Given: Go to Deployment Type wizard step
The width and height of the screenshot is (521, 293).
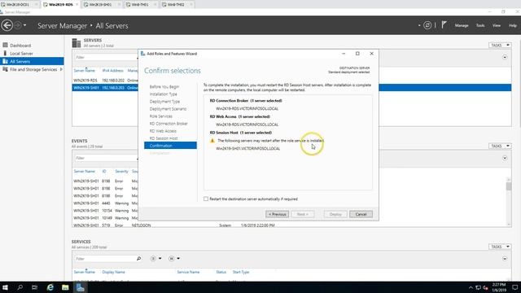Looking at the screenshot, I should tap(164, 101).
